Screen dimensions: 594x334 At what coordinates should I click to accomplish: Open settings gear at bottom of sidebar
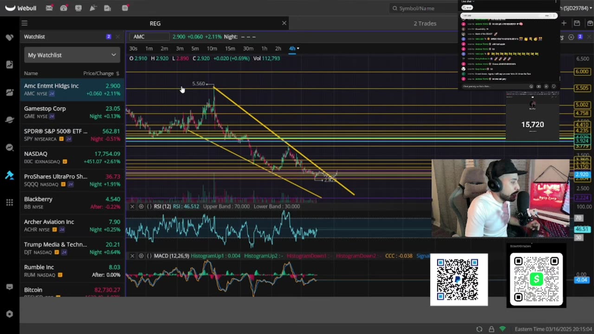(9, 314)
